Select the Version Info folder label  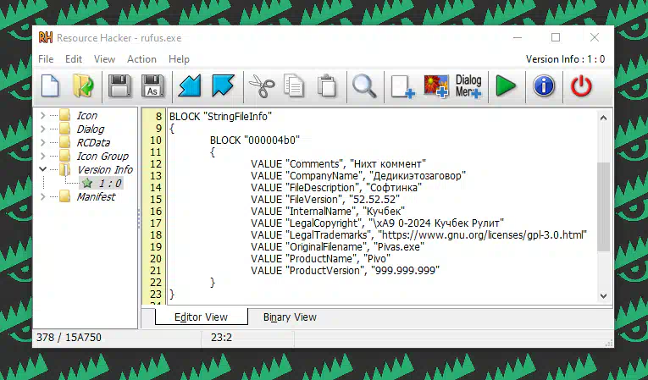click(105, 169)
